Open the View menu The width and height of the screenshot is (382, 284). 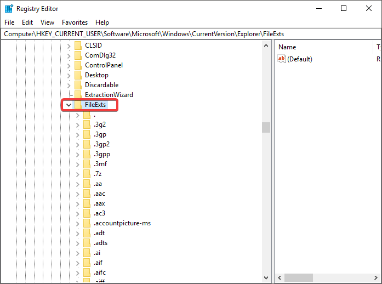(x=47, y=22)
